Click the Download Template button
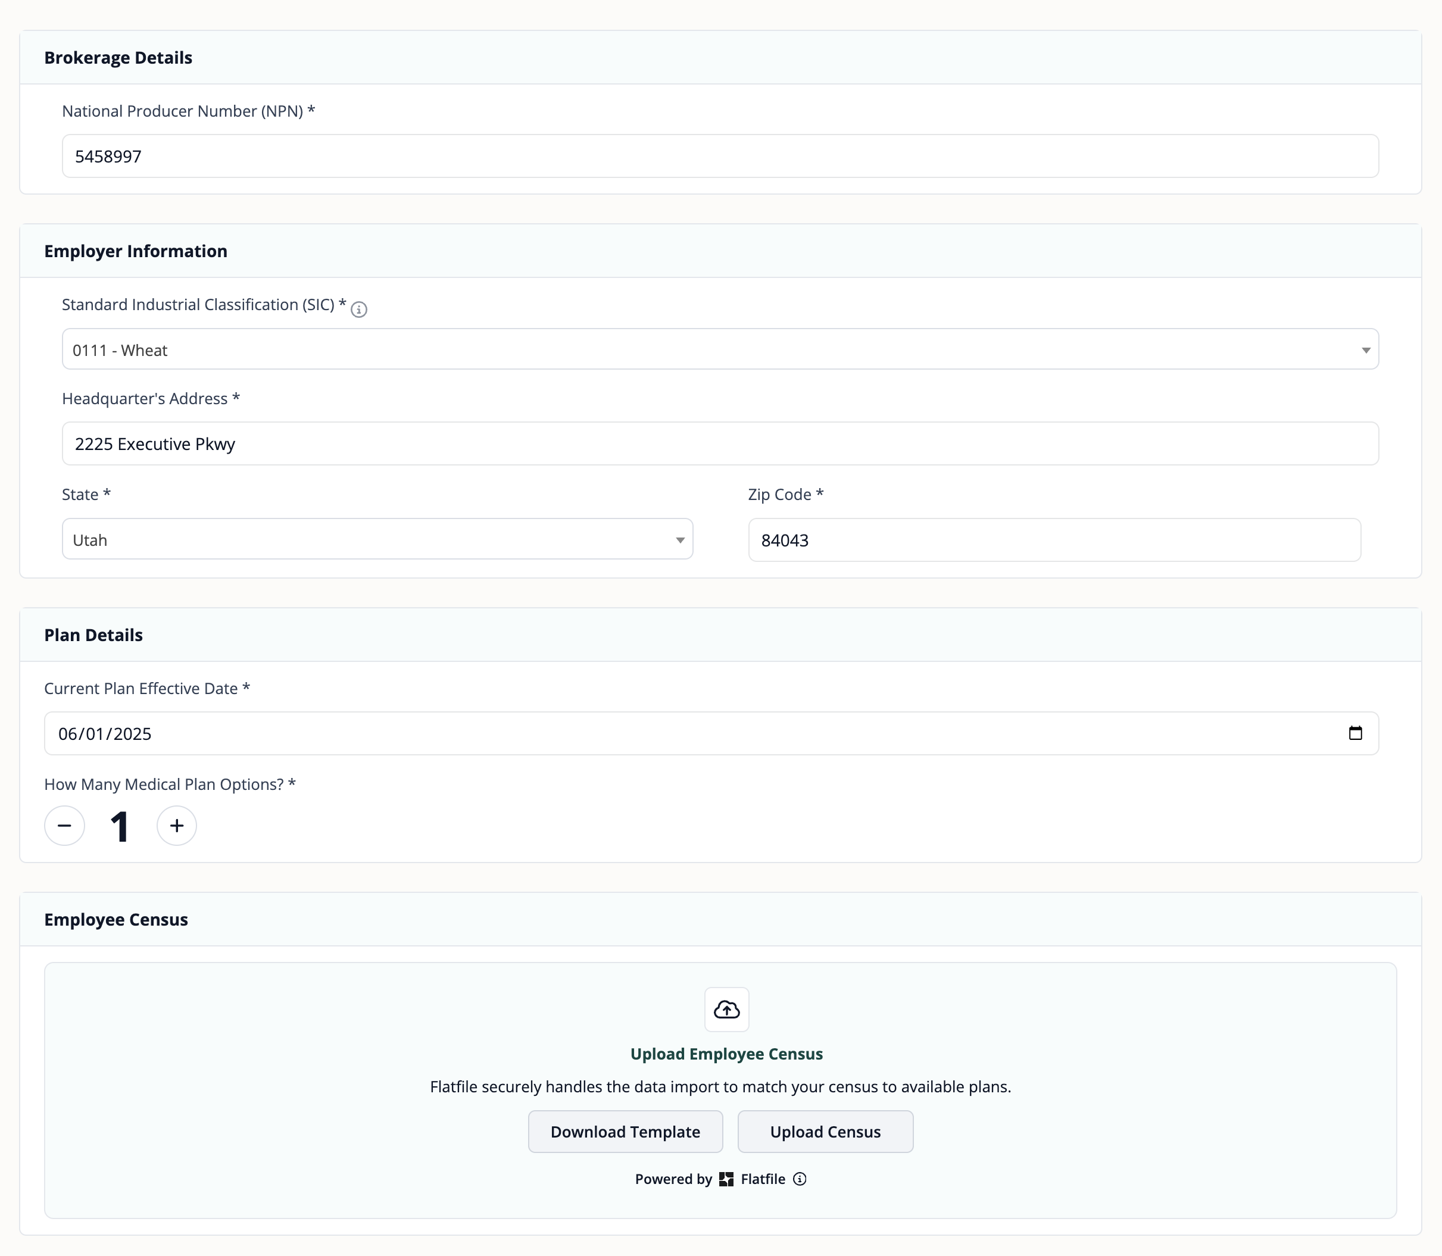1442x1256 pixels. [625, 1131]
